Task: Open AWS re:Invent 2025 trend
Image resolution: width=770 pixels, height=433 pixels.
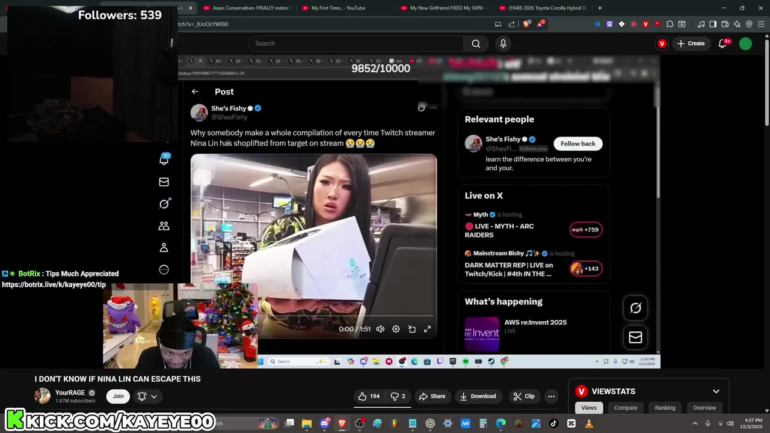Action: click(535, 322)
